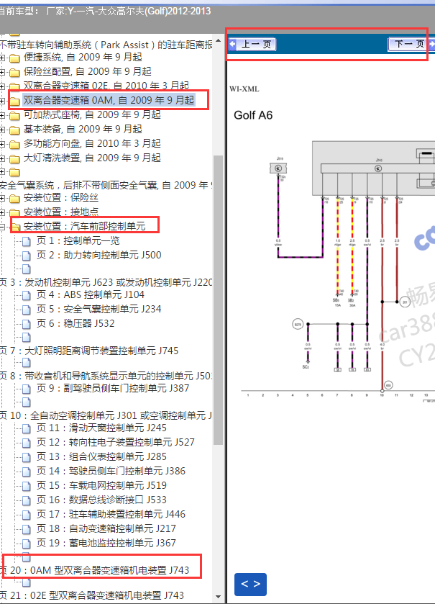Click page icon of 页 2：助力转向控制单元 J500
Screen dimensions: 435x604
coord(27,256)
